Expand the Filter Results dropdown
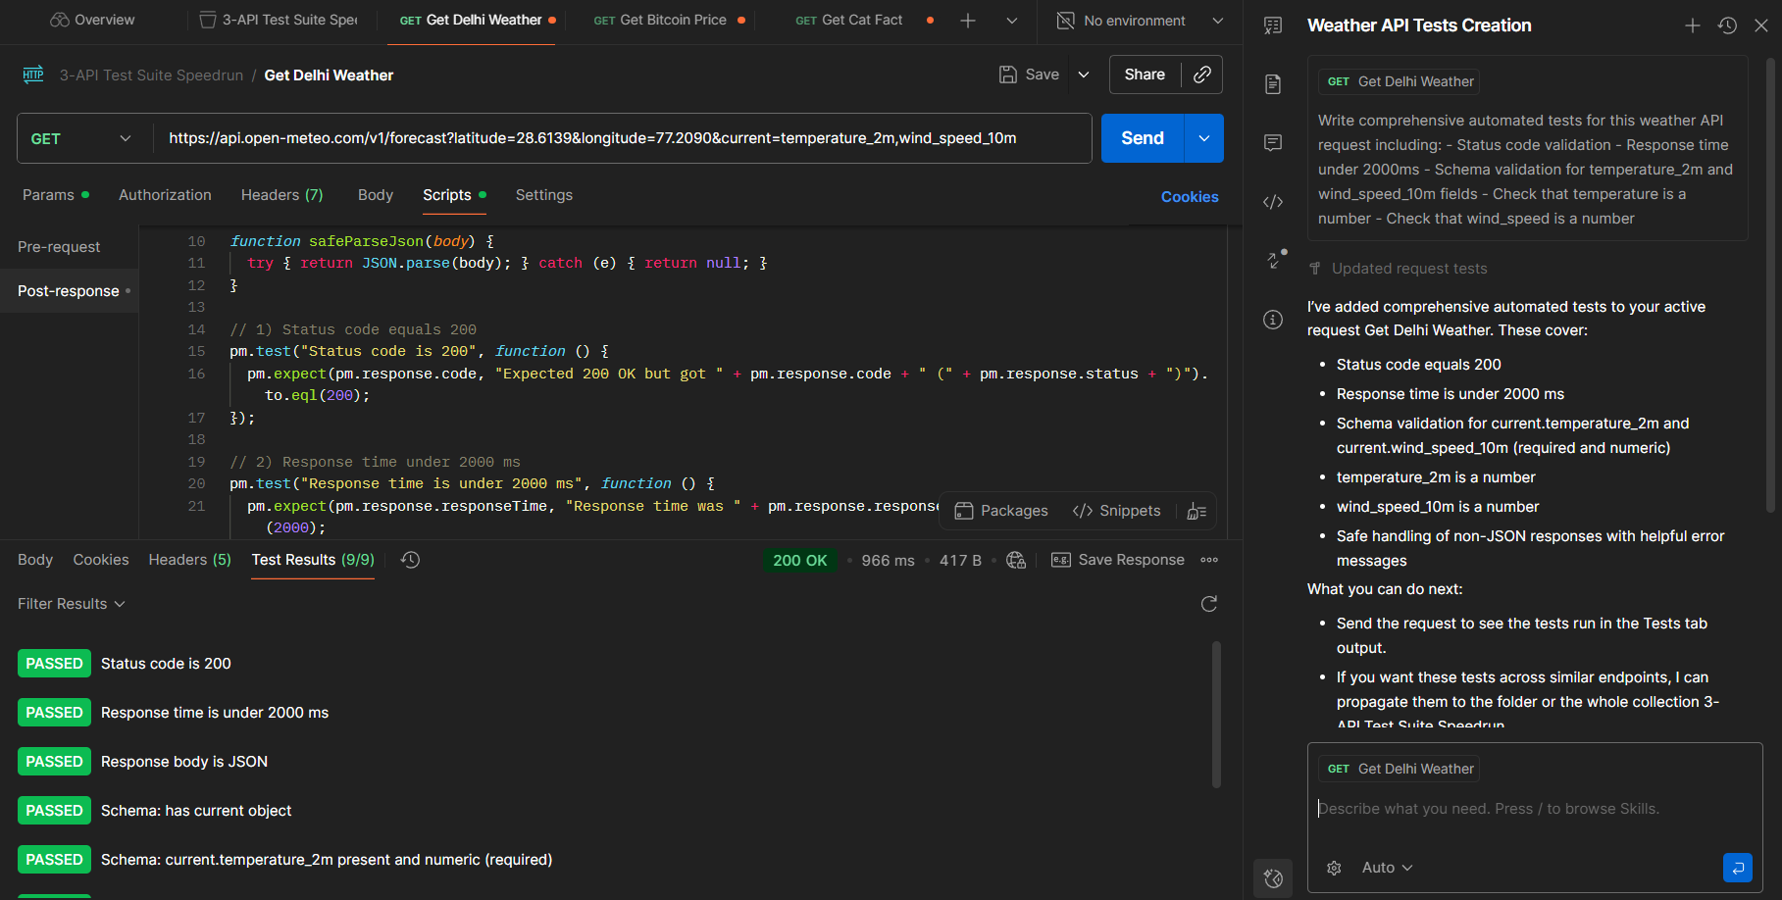The width and height of the screenshot is (1782, 900). [x=72, y=604]
